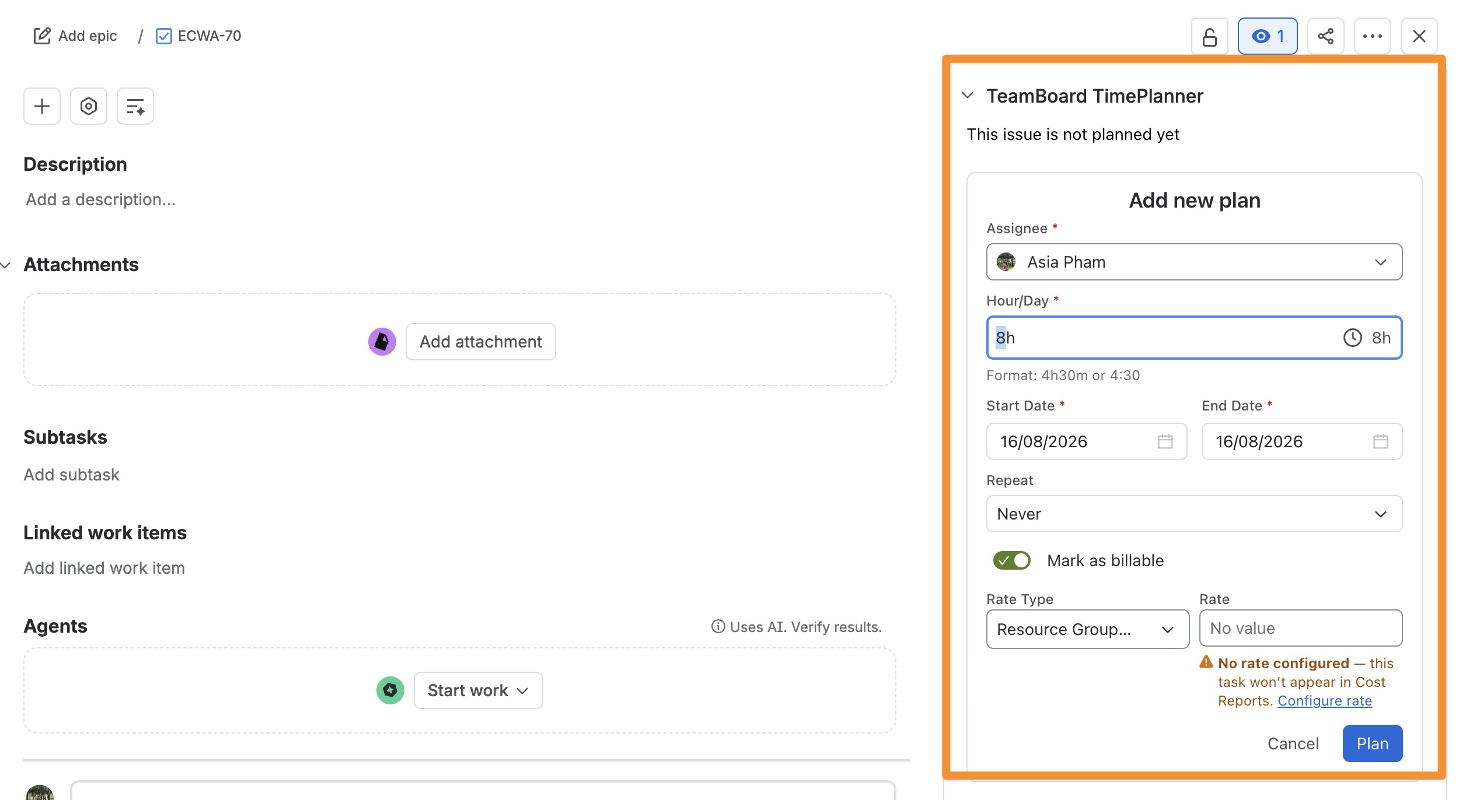Open the three-dots more actions menu
The image size is (1466, 800).
coord(1373,36)
